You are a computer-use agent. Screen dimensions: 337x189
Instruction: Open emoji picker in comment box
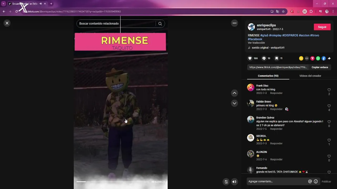click(316, 181)
